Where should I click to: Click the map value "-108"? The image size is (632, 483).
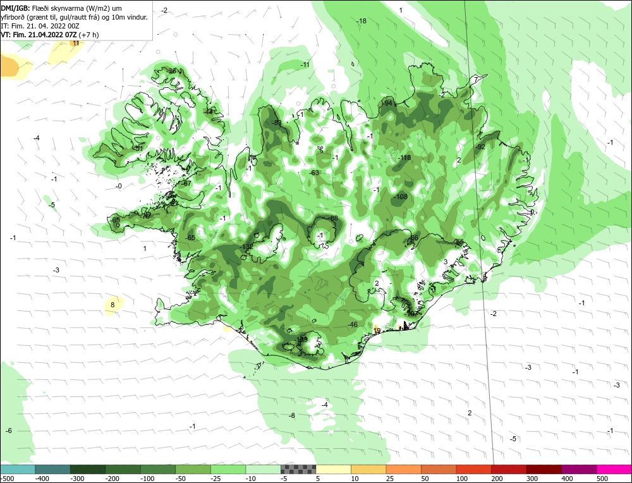click(x=401, y=197)
